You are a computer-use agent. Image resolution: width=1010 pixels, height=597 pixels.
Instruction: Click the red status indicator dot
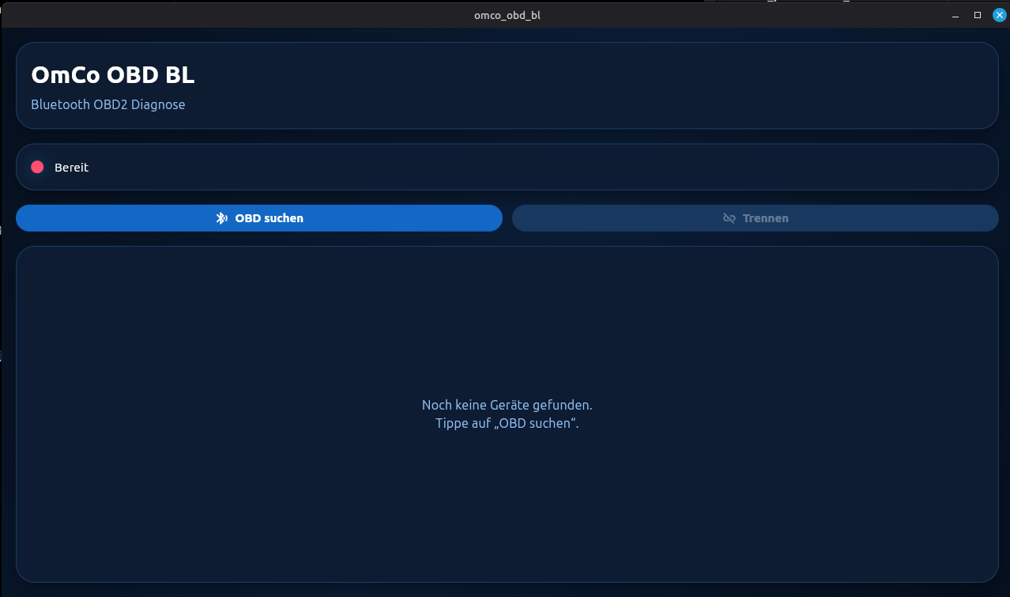[x=37, y=167]
